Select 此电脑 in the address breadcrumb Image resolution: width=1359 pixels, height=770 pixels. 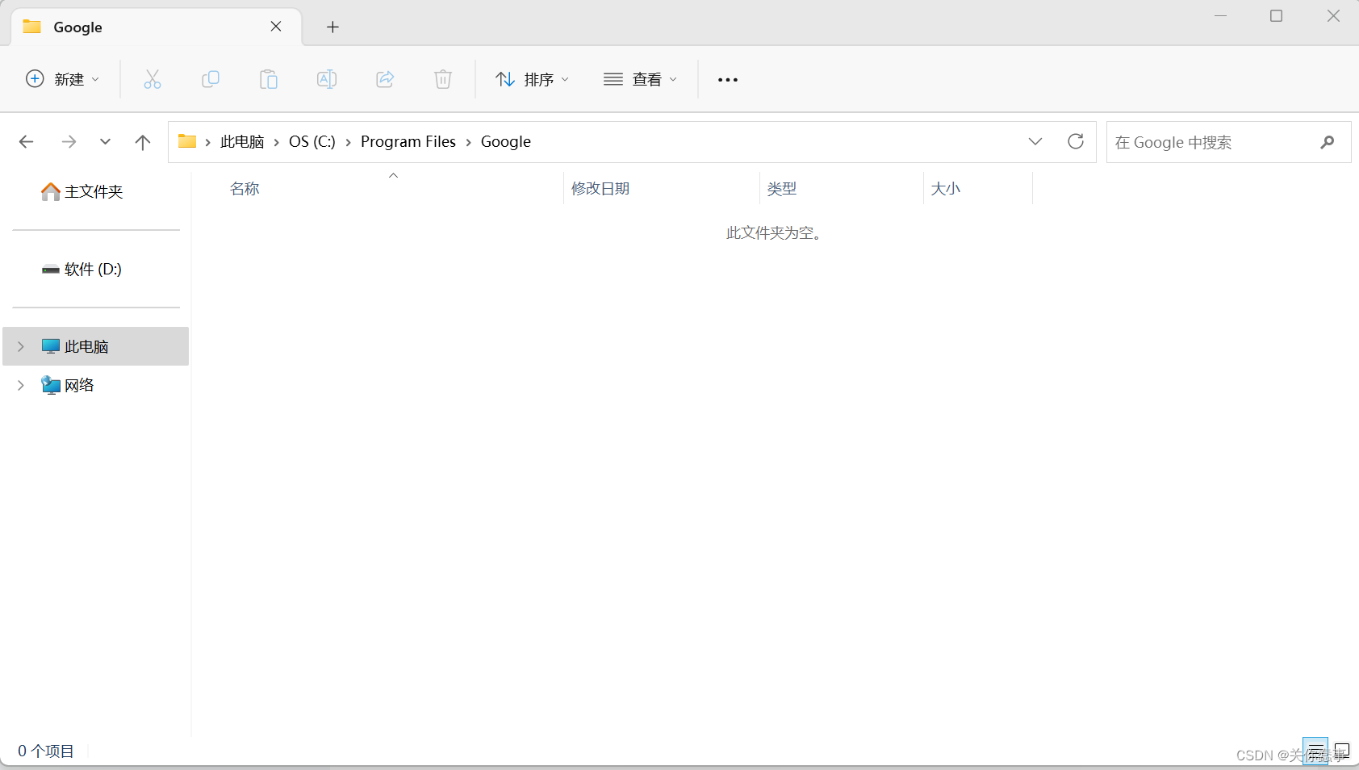pyautogui.click(x=242, y=142)
